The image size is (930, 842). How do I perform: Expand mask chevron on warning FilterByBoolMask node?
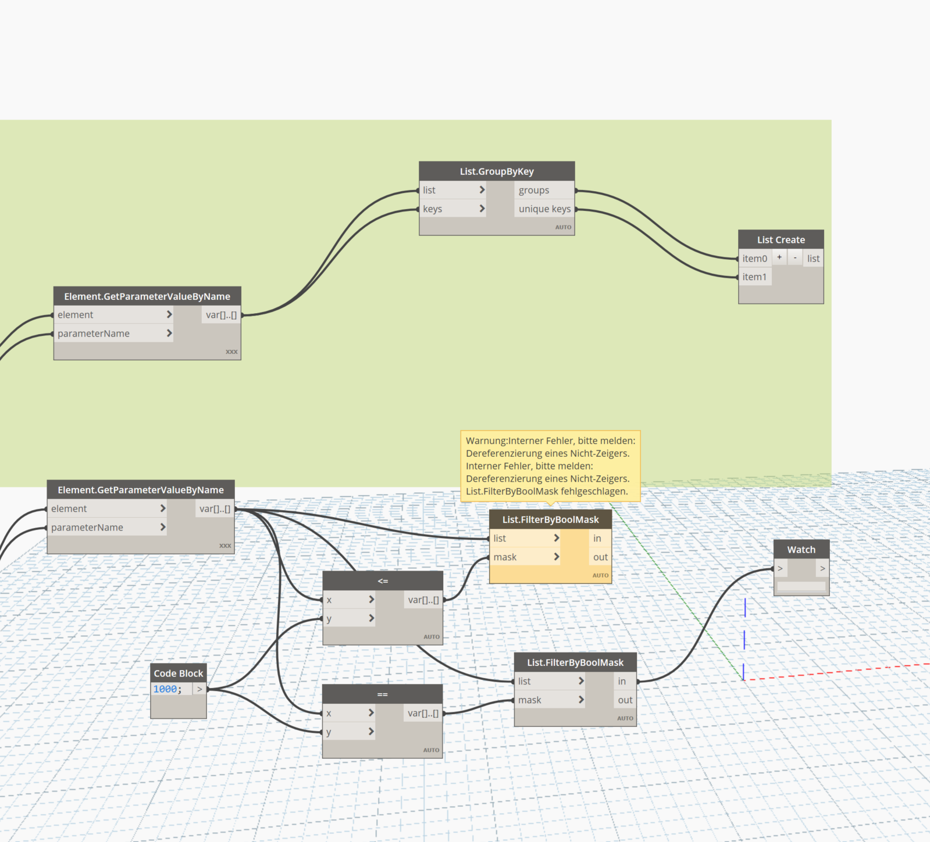coord(556,557)
